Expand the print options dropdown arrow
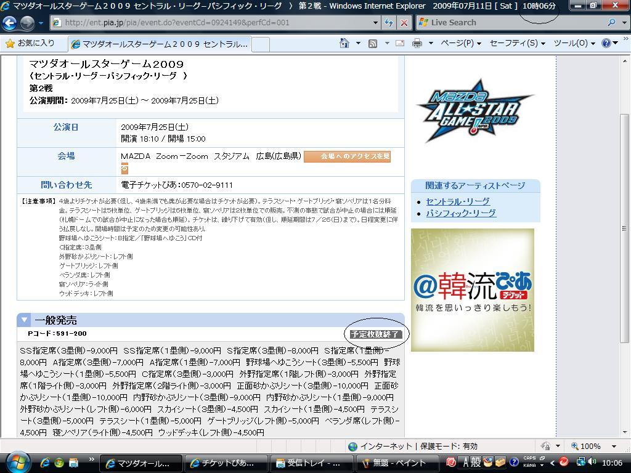The height and width of the screenshot is (473, 631). pos(431,43)
